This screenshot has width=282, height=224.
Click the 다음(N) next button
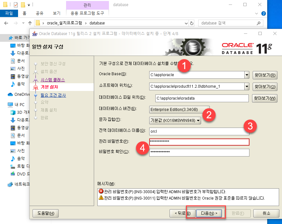click(x=209, y=213)
